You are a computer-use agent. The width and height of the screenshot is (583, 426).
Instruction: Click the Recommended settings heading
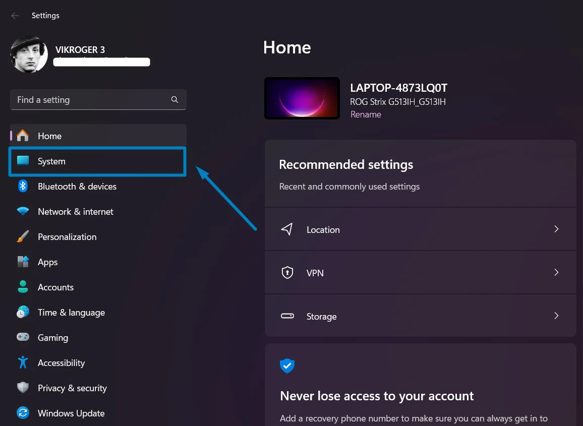point(346,165)
